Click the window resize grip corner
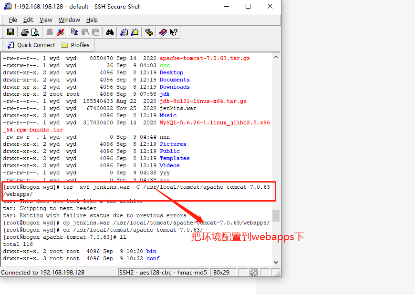Screen dimensions: 415x295 coord(277,273)
